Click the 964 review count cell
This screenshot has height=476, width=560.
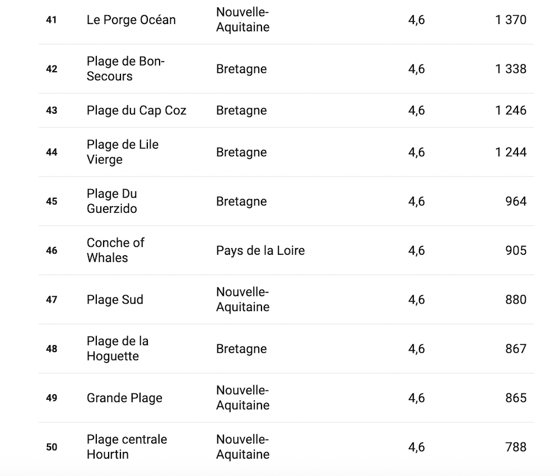click(516, 201)
